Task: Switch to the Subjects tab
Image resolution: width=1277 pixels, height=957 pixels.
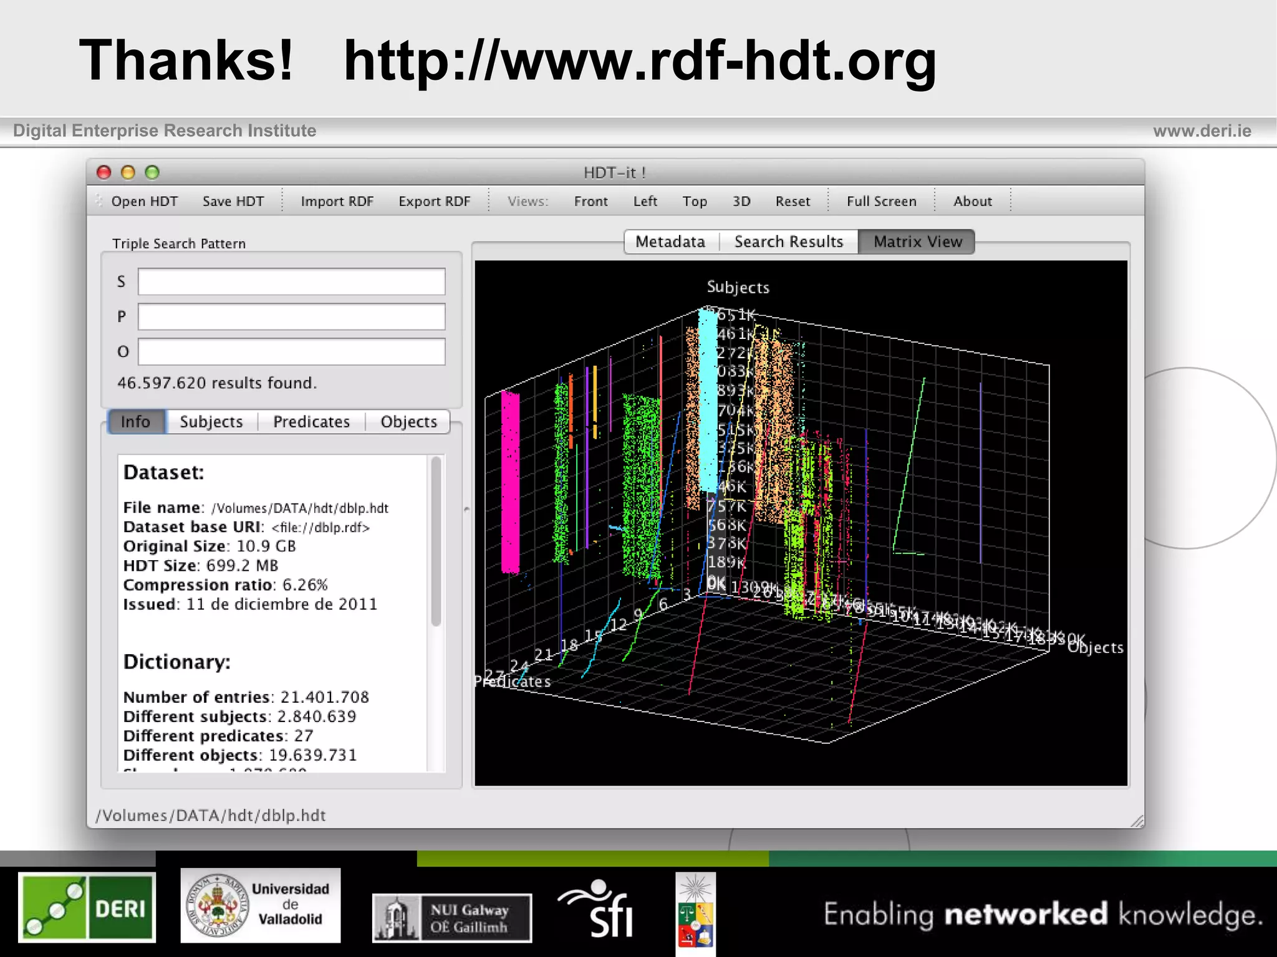Action: pyautogui.click(x=211, y=422)
